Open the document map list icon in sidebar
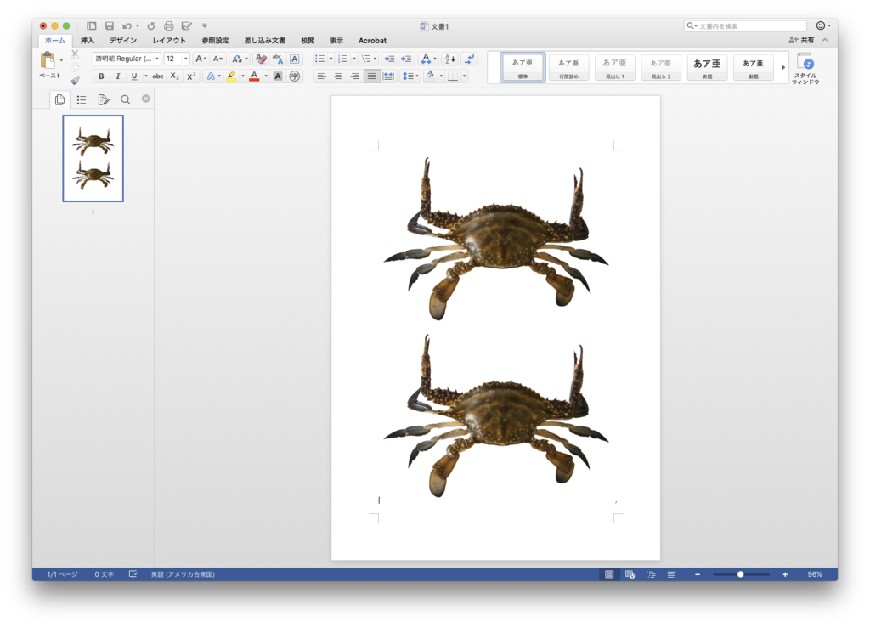Image resolution: width=870 pixels, height=627 pixels. point(82,100)
